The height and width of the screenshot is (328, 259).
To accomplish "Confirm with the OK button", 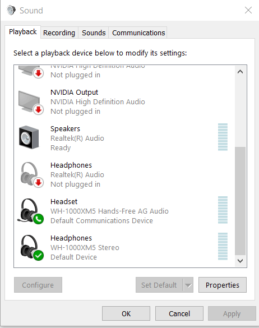I will click(126, 313).
